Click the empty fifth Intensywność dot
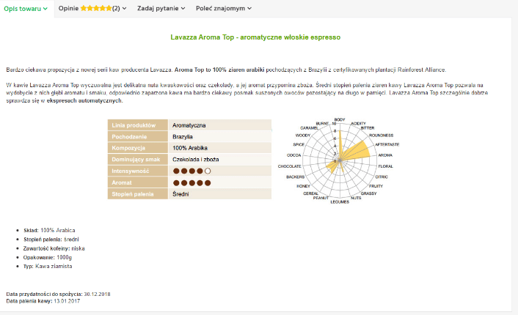This screenshot has width=518, height=315. pos(208,171)
